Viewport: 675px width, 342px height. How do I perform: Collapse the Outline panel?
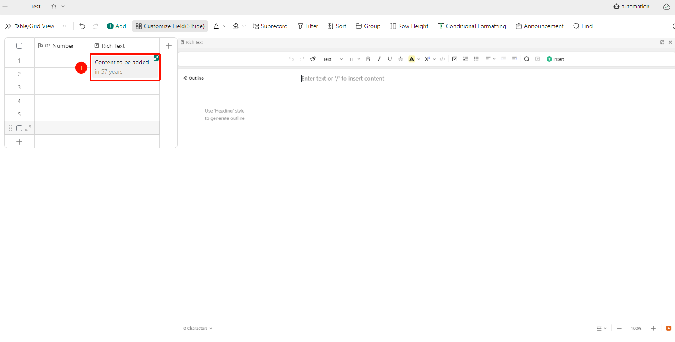click(x=194, y=78)
